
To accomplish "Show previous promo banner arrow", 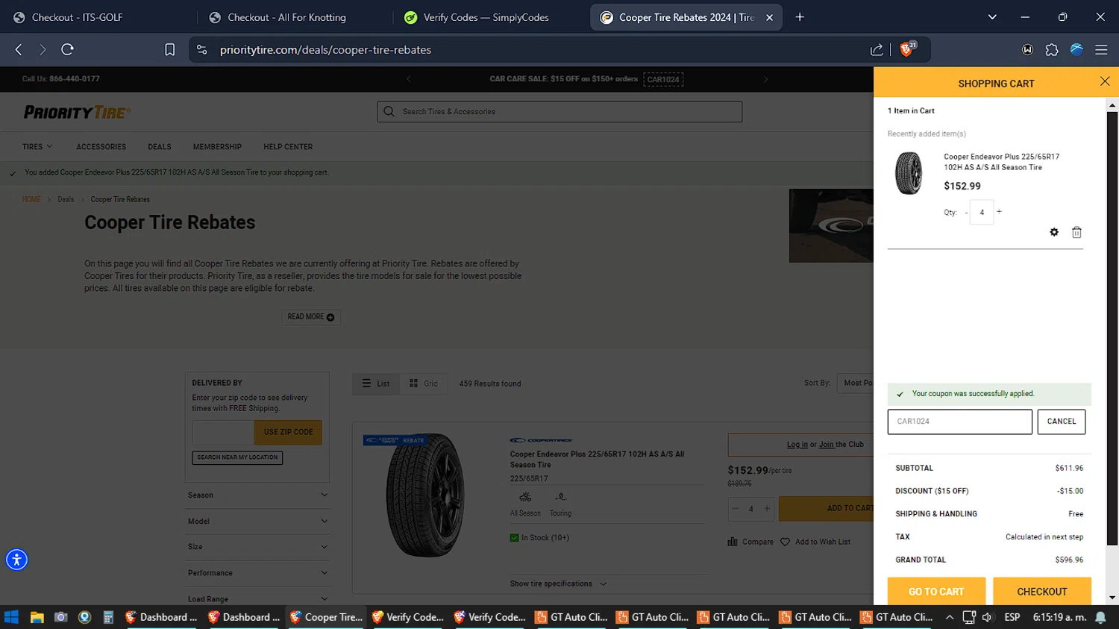I will (408, 79).
